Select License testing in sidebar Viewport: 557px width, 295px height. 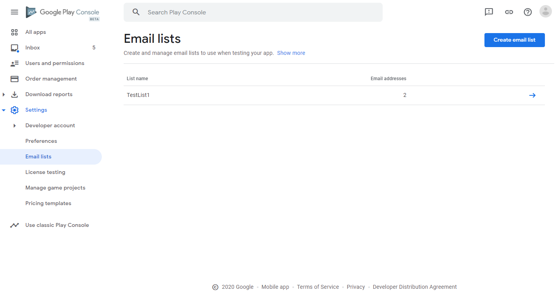[x=45, y=172]
